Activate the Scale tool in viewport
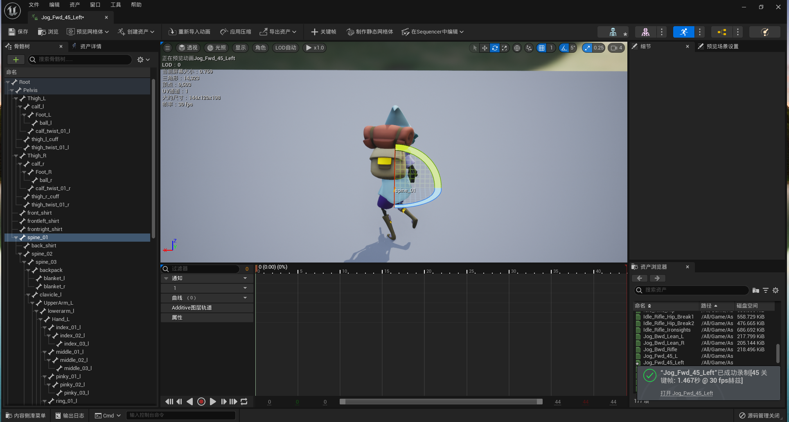The image size is (789, 422). (x=505, y=48)
